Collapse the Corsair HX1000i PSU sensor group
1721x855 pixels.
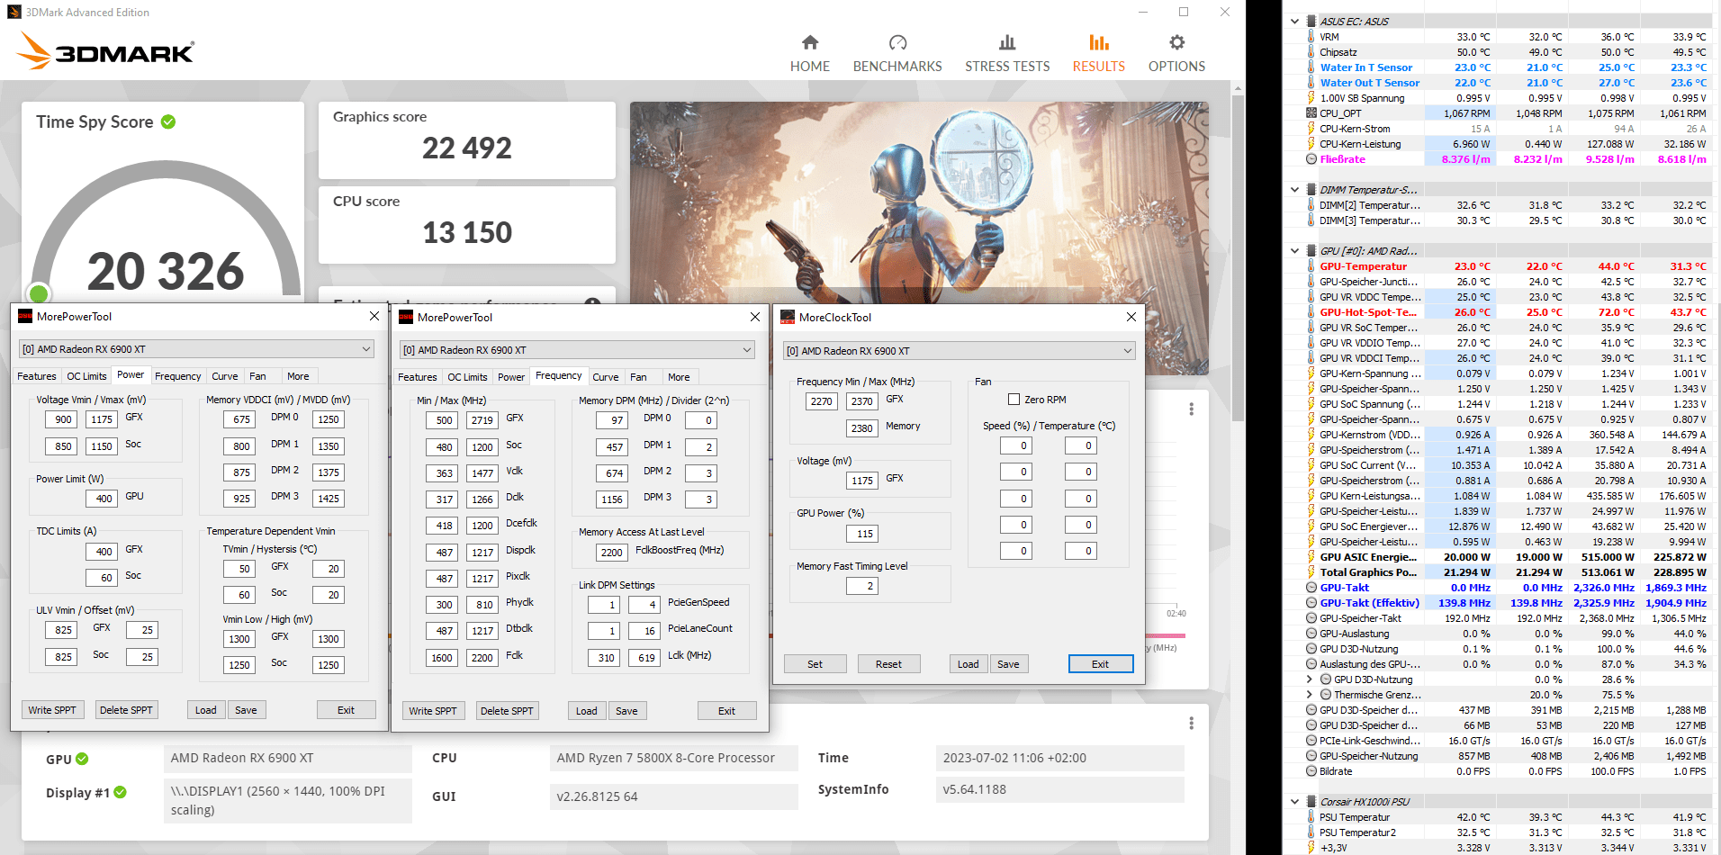(x=1295, y=802)
